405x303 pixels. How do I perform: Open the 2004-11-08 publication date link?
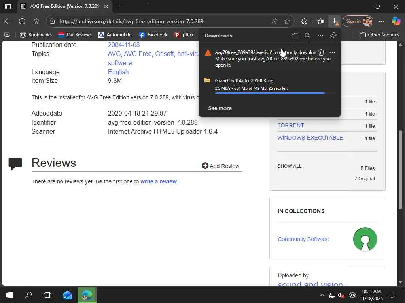124,45
